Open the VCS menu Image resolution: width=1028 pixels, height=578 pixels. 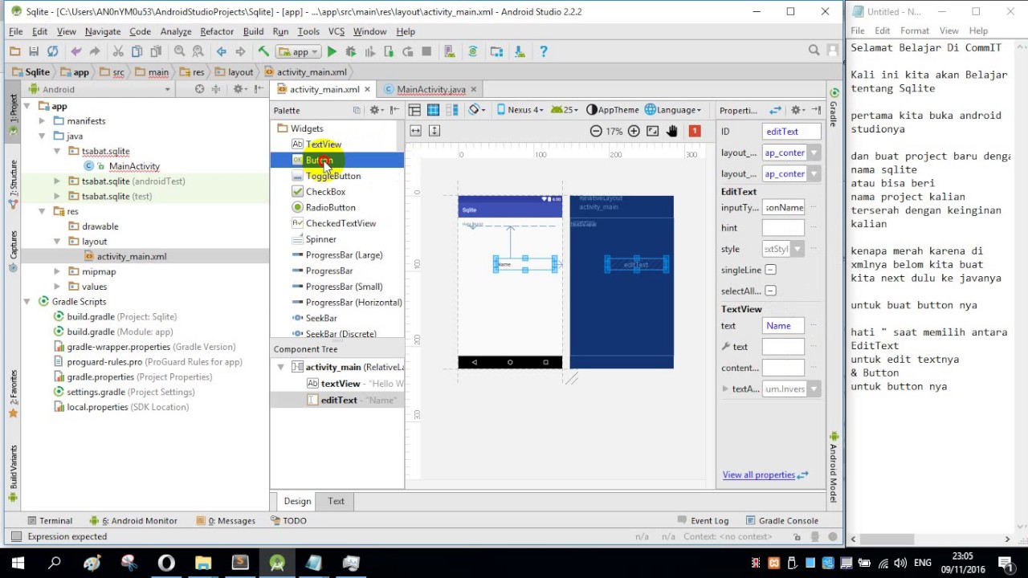[x=337, y=31]
